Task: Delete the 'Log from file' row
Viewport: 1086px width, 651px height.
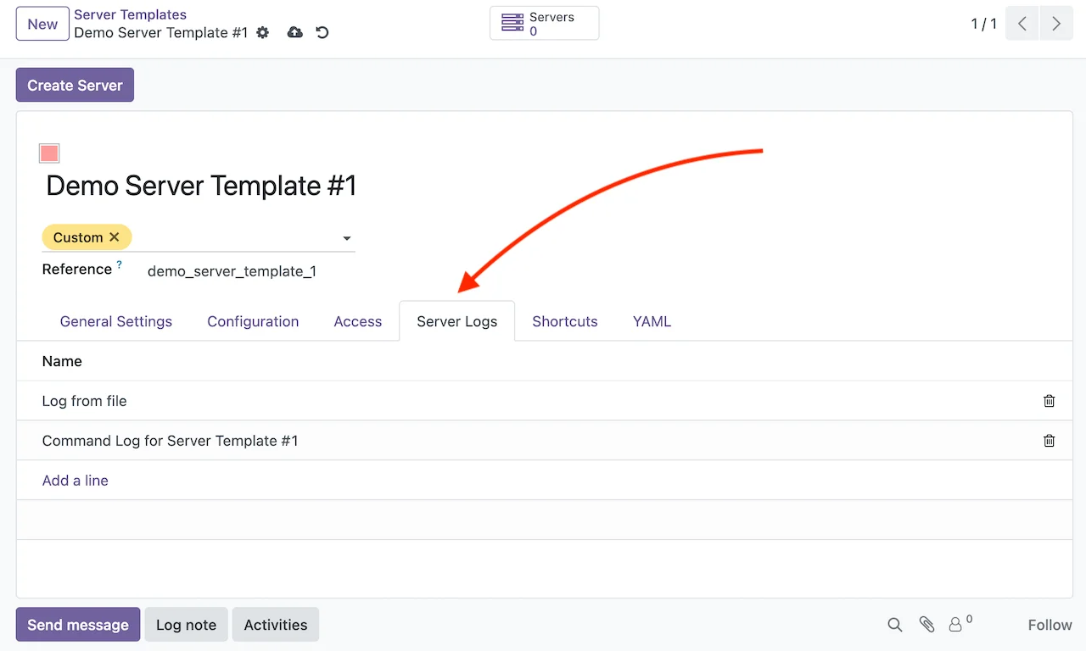Action: point(1049,401)
